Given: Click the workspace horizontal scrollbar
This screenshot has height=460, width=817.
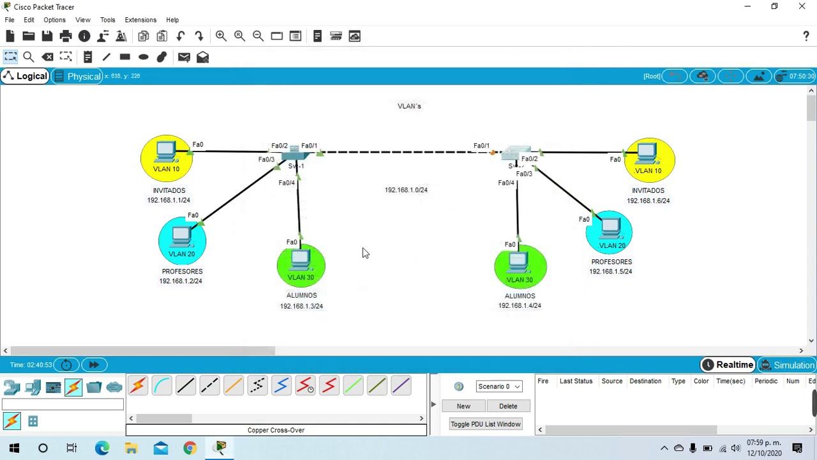Looking at the screenshot, I should (142, 351).
